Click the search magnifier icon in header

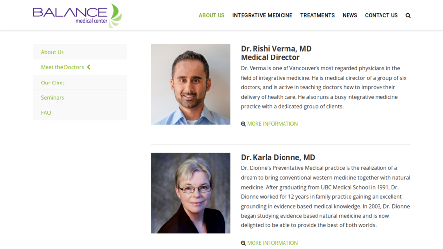point(408,16)
